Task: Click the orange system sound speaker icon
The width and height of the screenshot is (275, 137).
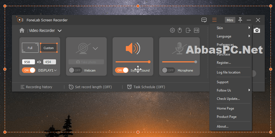Action: [133, 48]
